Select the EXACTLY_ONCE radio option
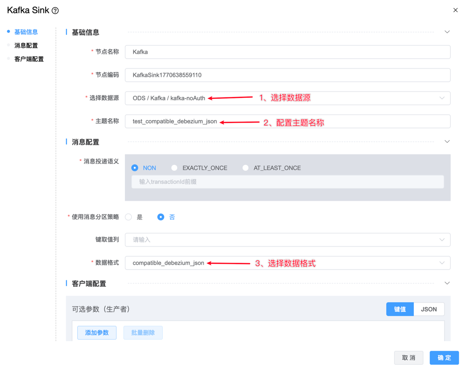Image resolution: width=466 pixels, height=369 pixels. click(x=175, y=168)
